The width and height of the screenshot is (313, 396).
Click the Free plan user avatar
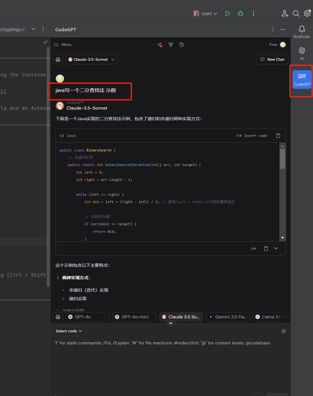(283, 45)
